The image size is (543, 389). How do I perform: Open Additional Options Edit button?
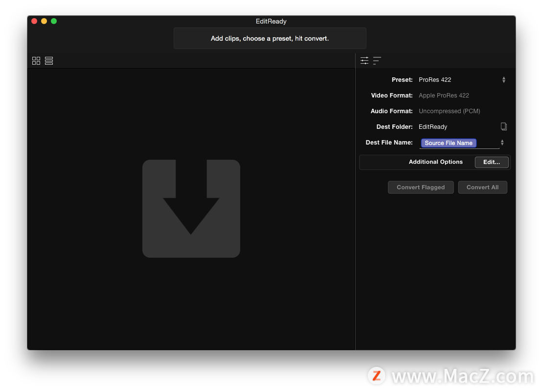click(492, 162)
